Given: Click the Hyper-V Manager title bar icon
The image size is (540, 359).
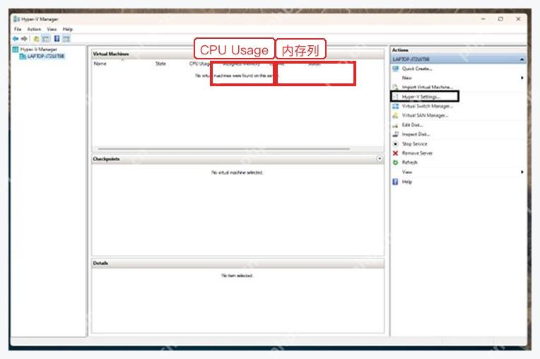Looking at the screenshot, I should point(16,19).
